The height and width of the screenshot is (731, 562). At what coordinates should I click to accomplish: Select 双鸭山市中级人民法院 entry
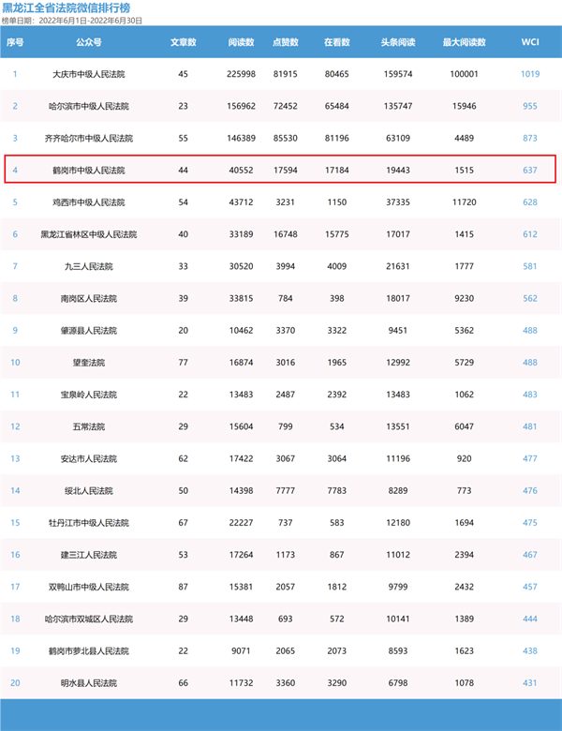coord(89,587)
